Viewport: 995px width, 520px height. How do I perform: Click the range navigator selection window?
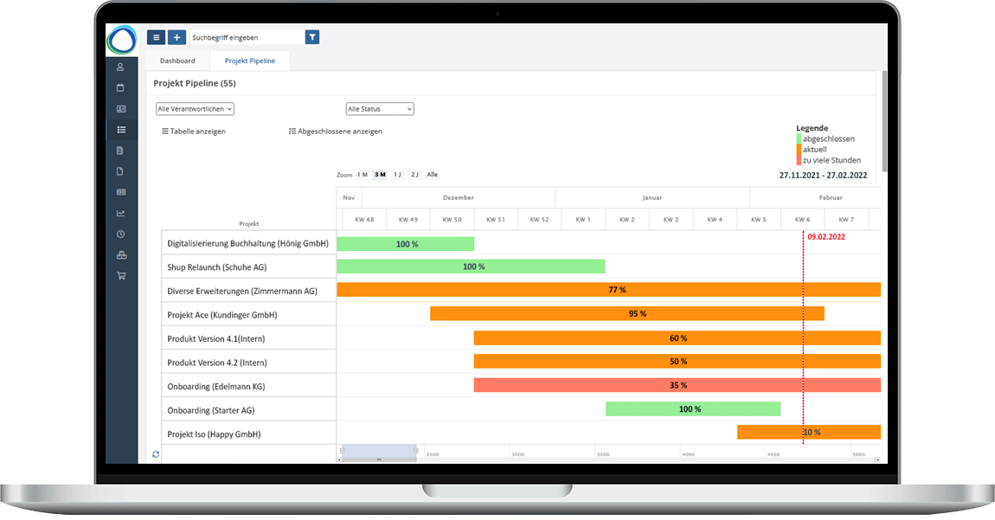(x=379, y=451)
